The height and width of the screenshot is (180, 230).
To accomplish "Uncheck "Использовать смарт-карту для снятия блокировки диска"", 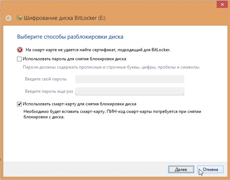I will pos(20,104).
